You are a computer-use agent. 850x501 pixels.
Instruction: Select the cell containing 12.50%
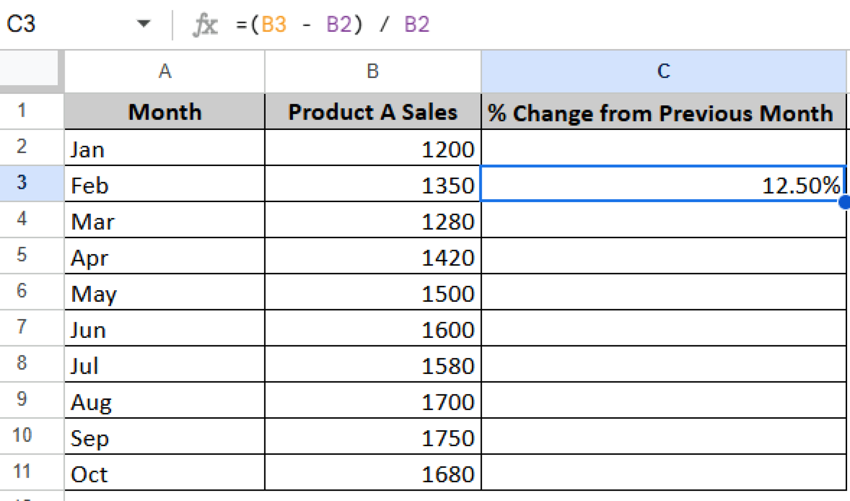pos(664,185)
